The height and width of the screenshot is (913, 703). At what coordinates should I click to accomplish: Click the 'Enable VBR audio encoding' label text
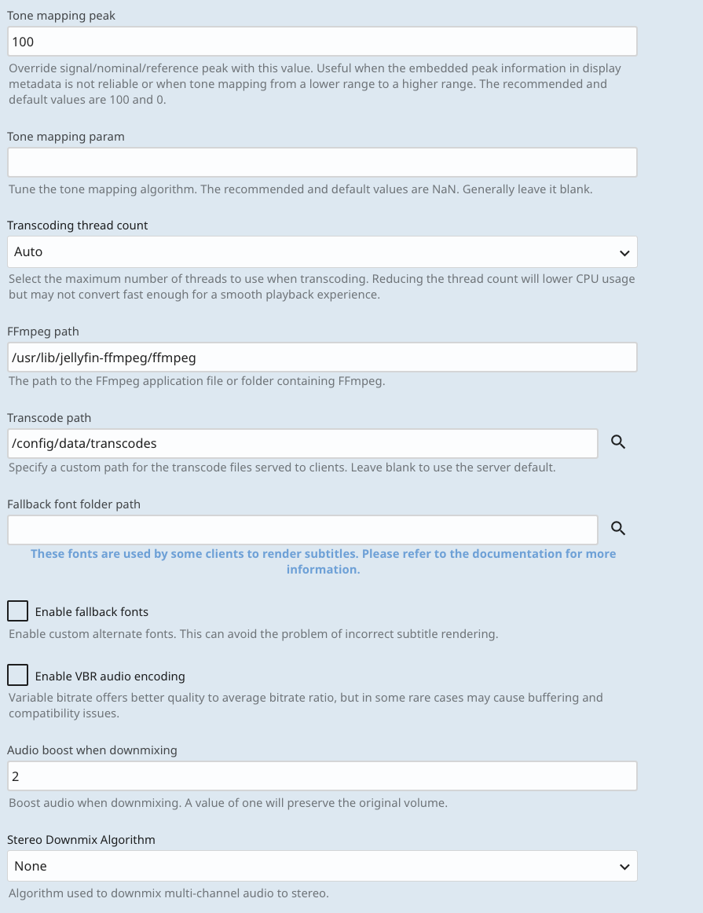(110, 676)
